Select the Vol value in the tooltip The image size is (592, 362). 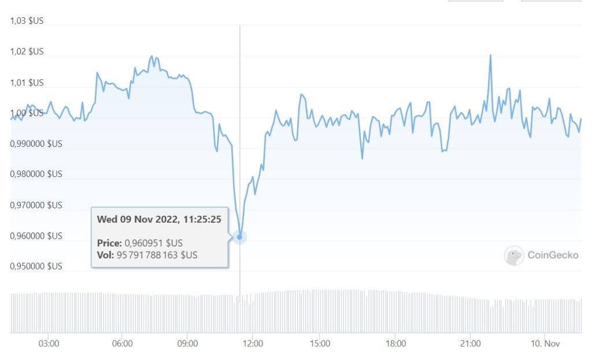pos(160,254)
